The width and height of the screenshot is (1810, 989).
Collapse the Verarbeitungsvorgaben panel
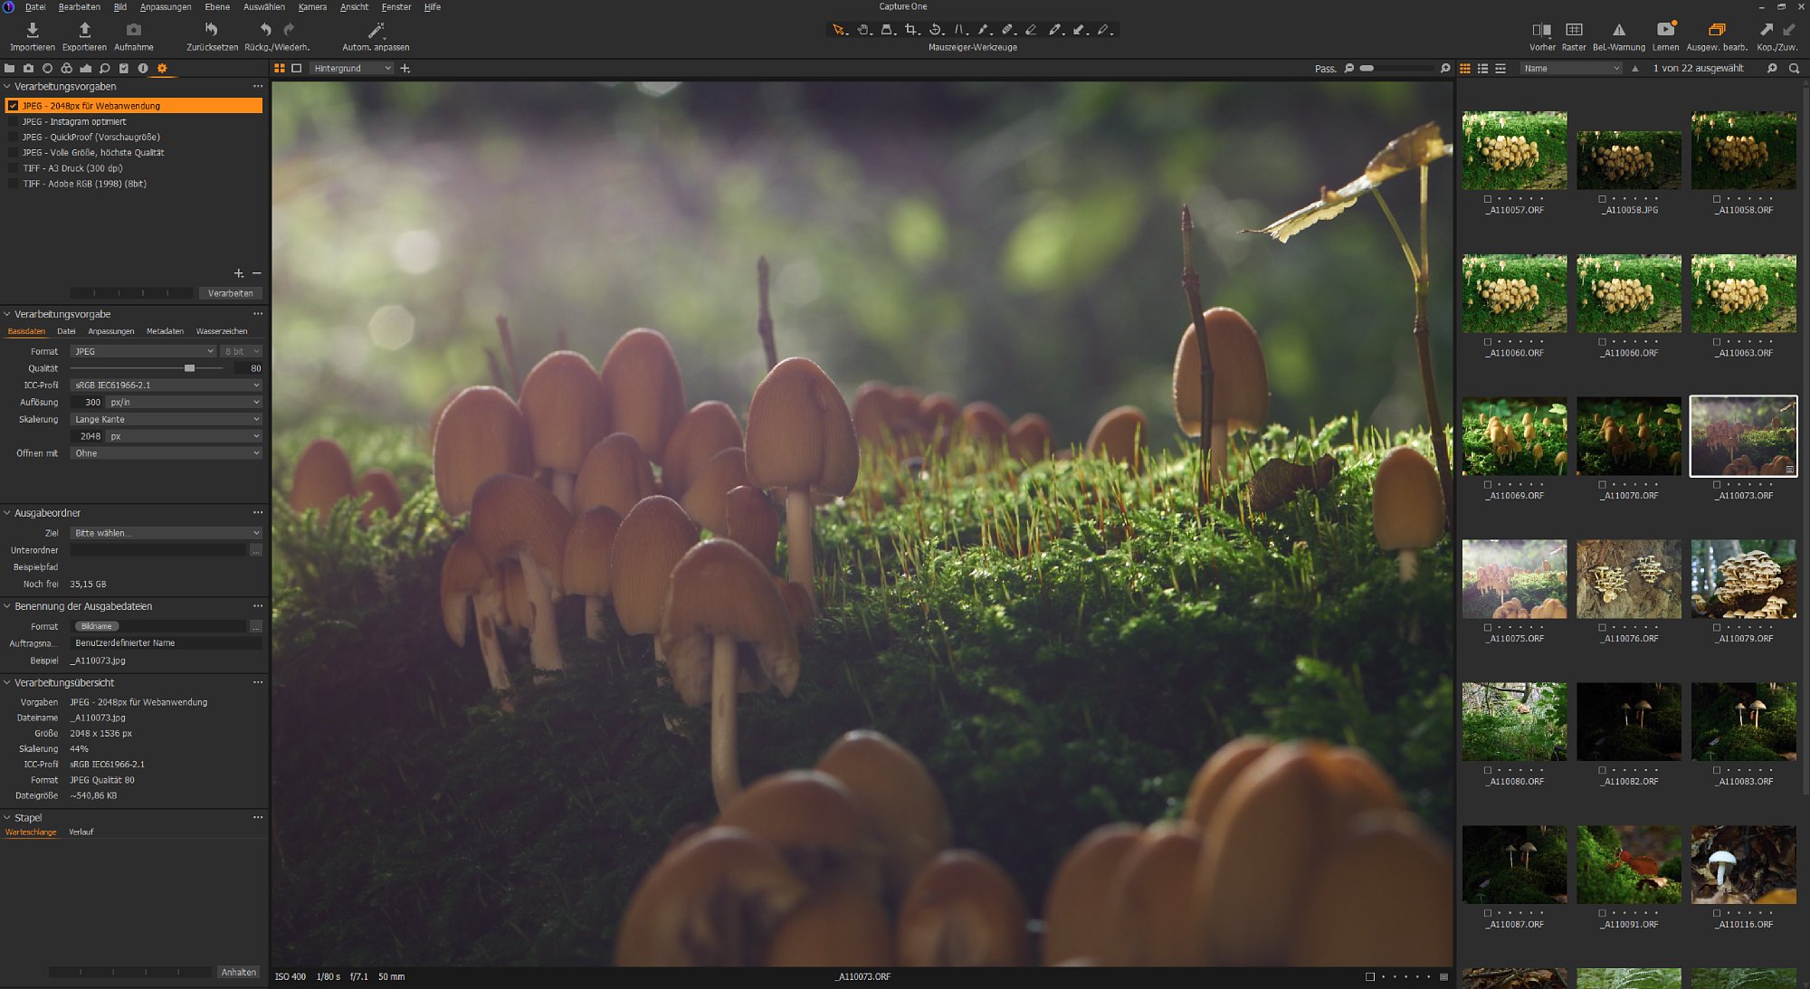point(7,87)
